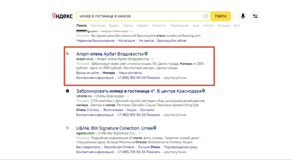
Task: Switch to the Карты tab
Action: click(x=128, y=26)
